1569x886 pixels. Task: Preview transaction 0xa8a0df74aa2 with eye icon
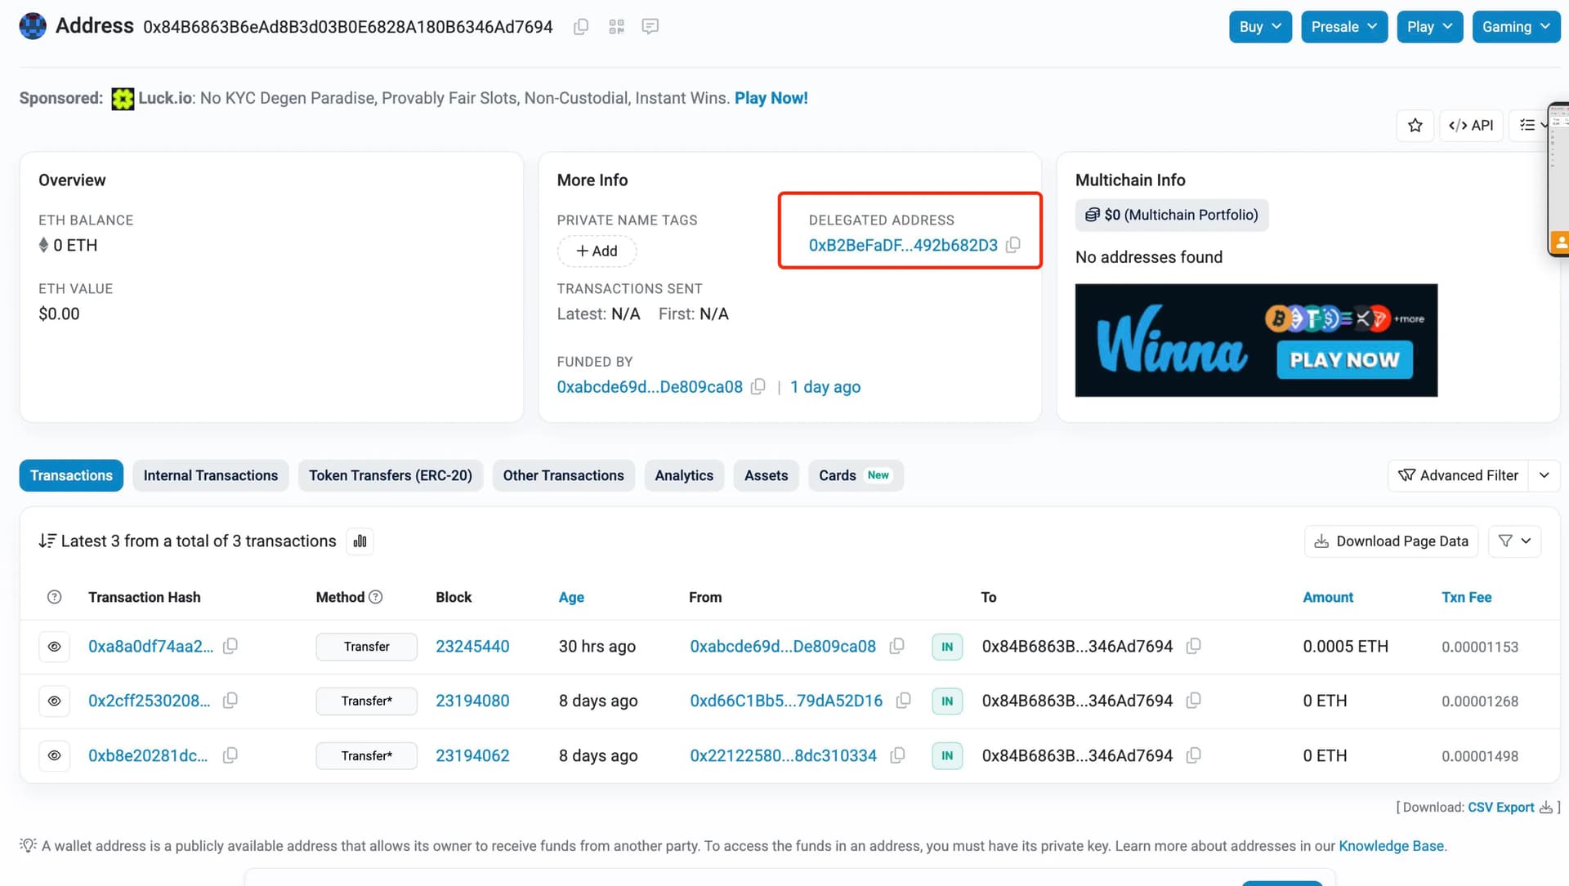point(54,647)
